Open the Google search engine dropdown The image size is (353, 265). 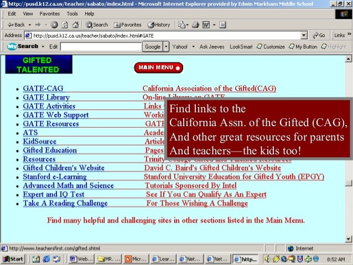coord(166,46)
